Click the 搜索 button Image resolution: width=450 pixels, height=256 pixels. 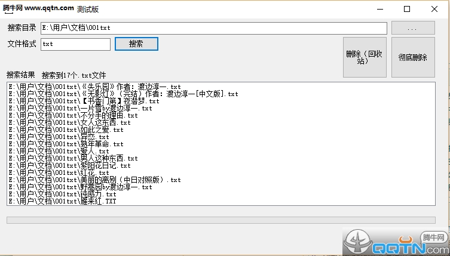pyautogui.click(x=136, y=44)
